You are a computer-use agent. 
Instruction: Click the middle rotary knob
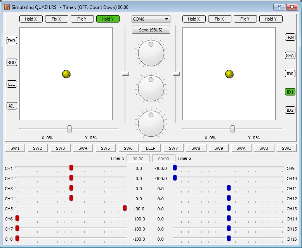coord(151,88)
